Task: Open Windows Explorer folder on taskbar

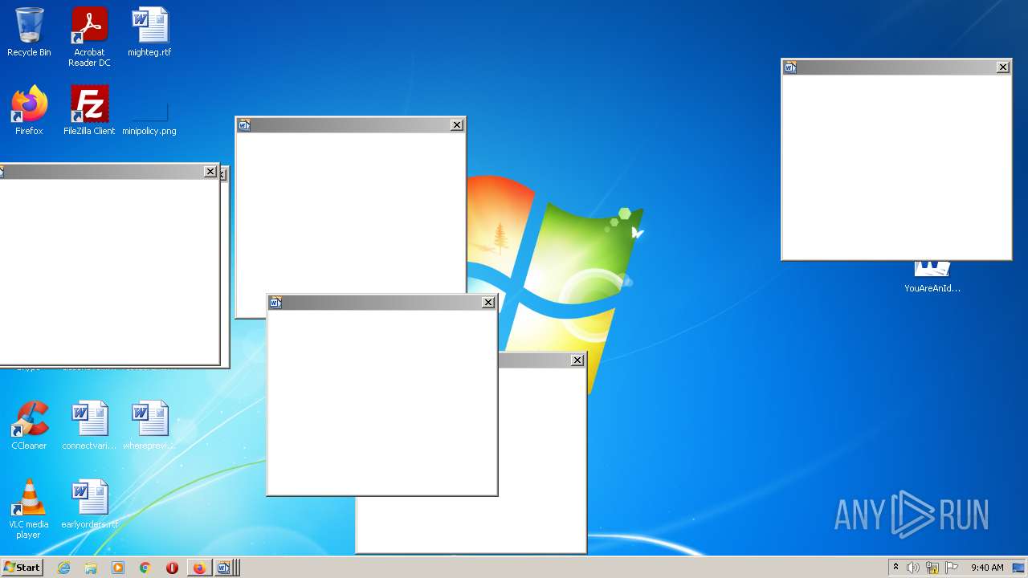Action: pos(91,568)
